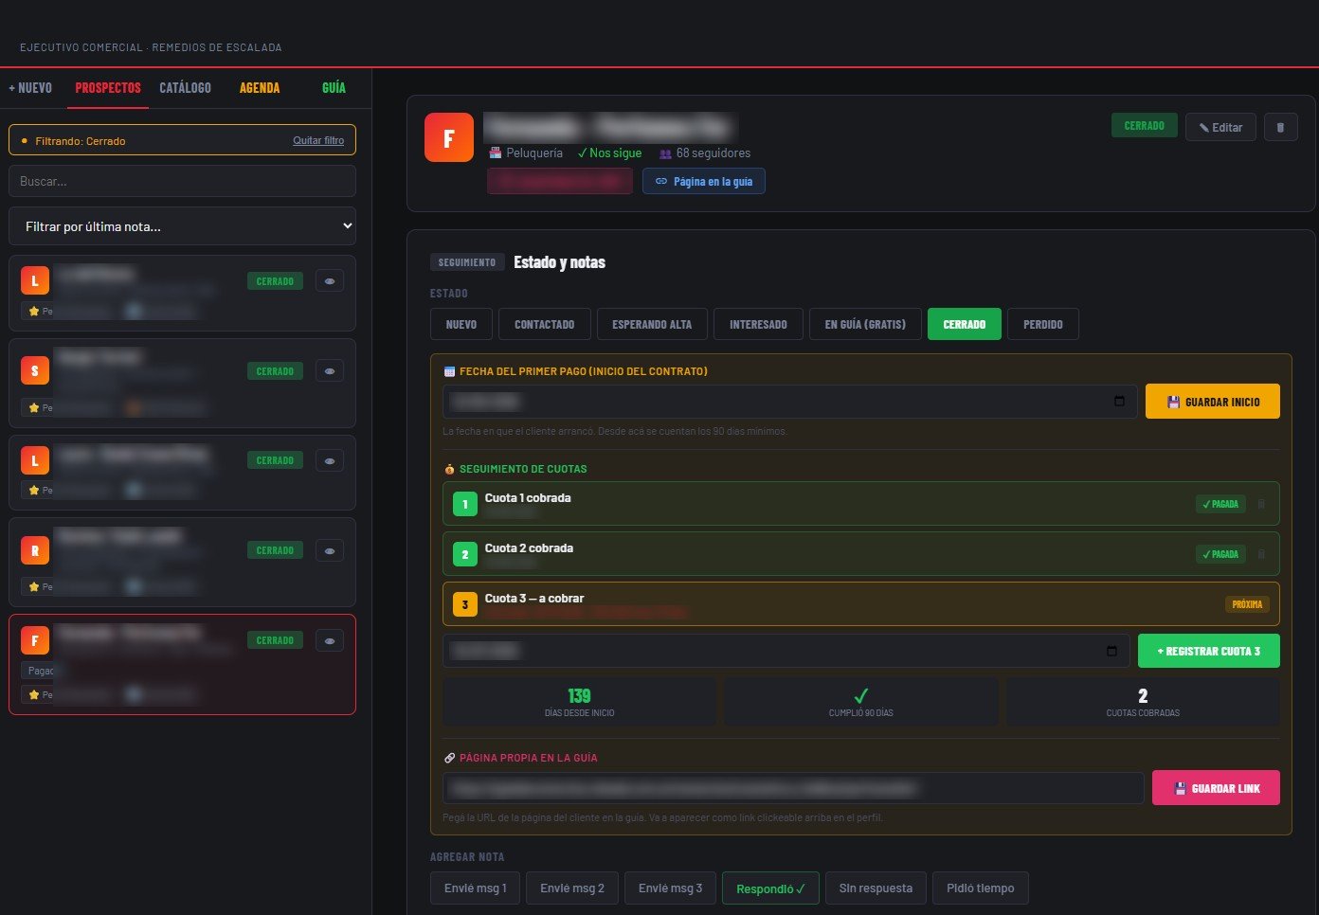Delete the prospect with the trash icon beside Editar
1319x915 pixels.
(x=1280, y=127)
